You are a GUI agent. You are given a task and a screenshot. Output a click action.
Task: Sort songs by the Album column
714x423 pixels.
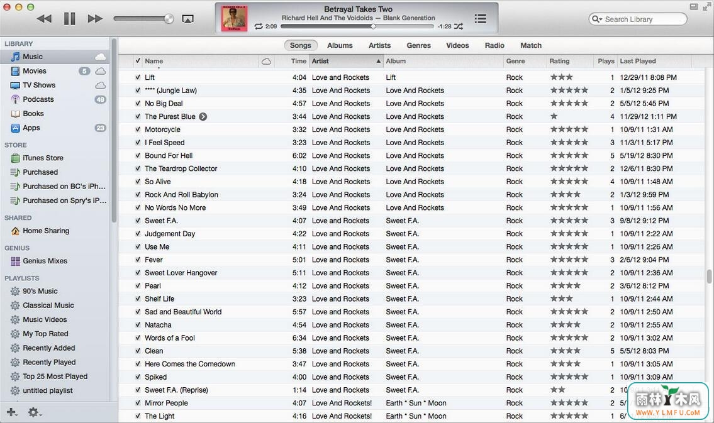[443, 61]
